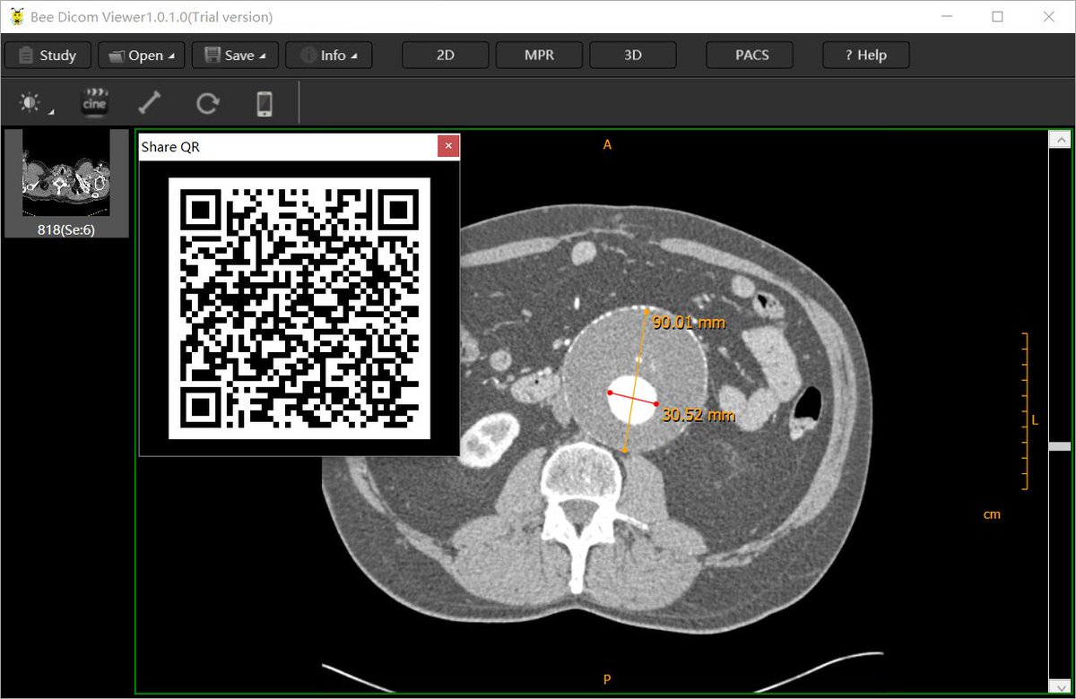
Task: Start cine playback tool
Action: [94, 103]
